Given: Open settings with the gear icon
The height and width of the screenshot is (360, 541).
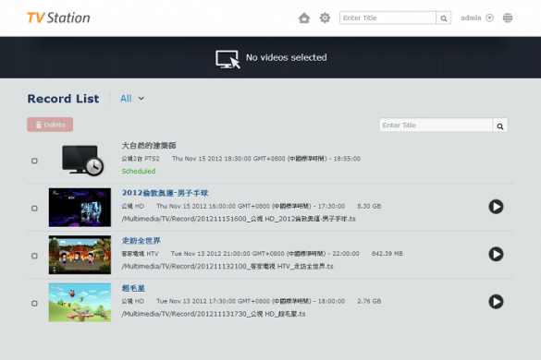Looking at the screenshot, I should click(x=325, y=18).
